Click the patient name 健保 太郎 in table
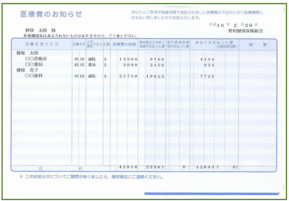Image resolution: width=289 pixels, height=201 pixels. tap(27, 53)
